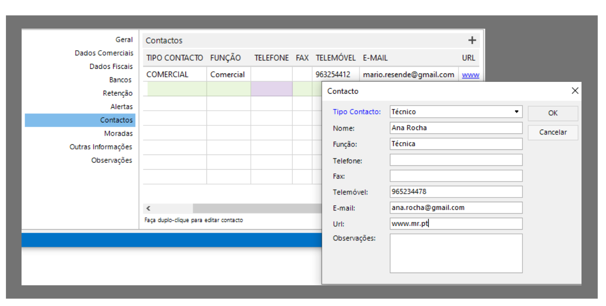
Task: Open the Observações sidebar item
Action: tap(111, 160)
